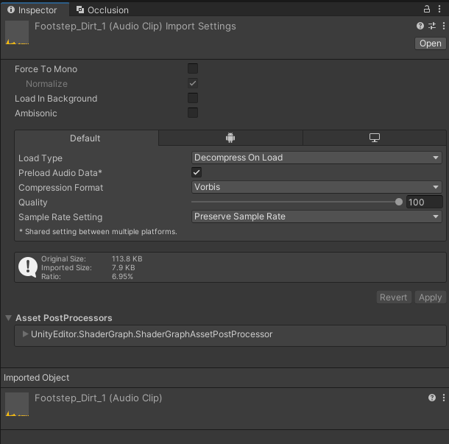This screenshot has height=444, width=449.
Task: Expand ShaderGraphAssetPostProcessor entry
Action: click(x=25, y=334)
